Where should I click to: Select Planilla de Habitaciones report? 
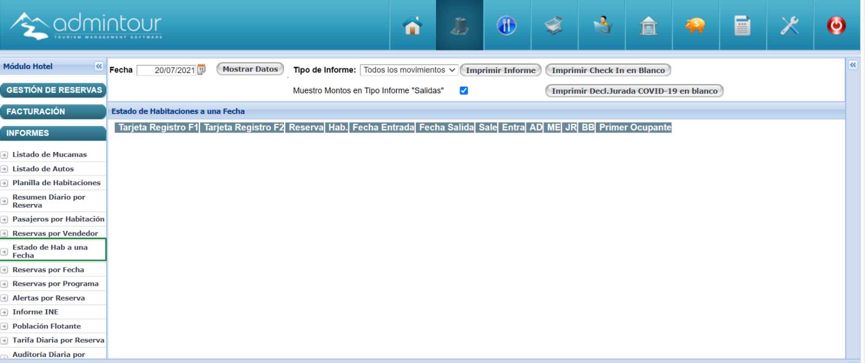point(56,183)
